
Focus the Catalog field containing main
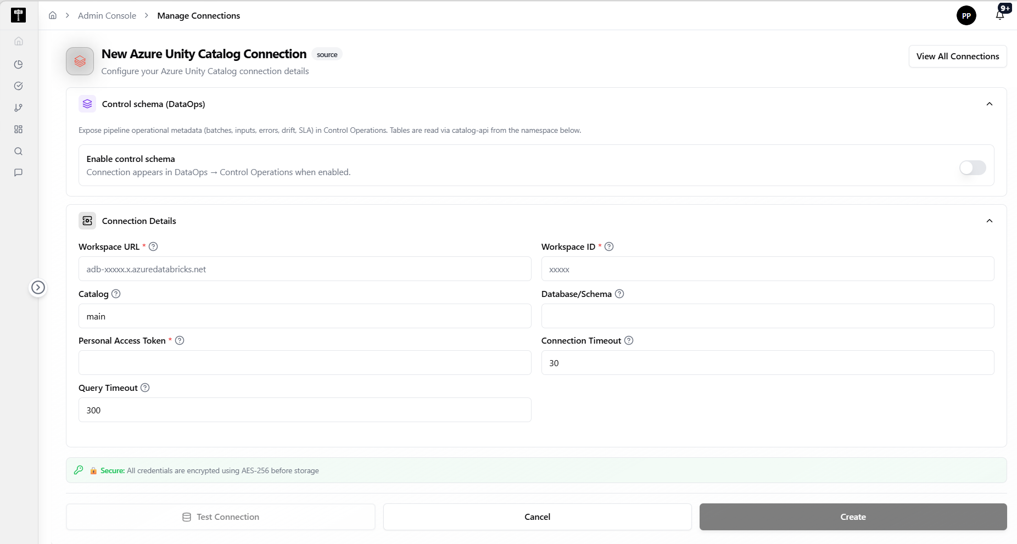click(x=305, y=316)
